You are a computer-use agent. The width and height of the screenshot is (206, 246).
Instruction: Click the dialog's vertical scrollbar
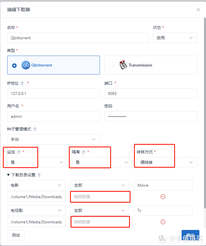point(205,113)
